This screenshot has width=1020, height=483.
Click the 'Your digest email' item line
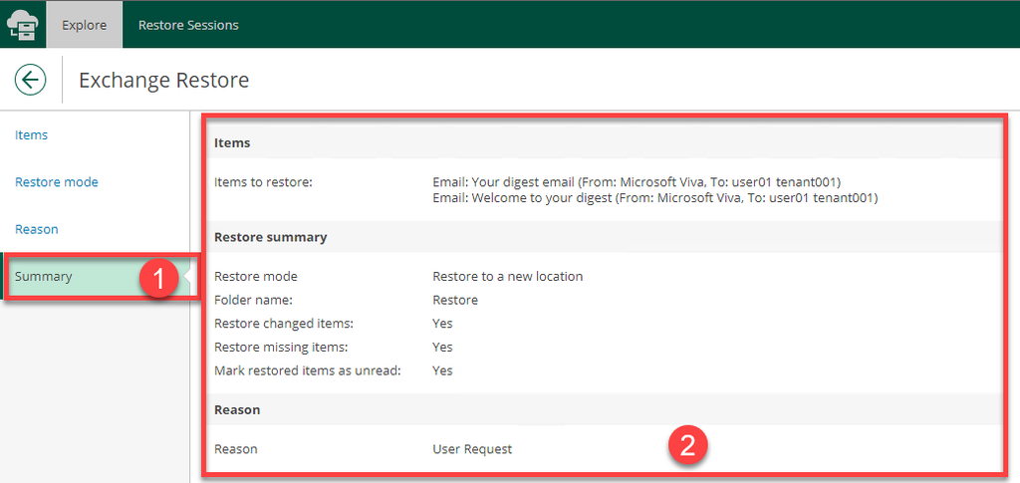[x=637, y=182]
